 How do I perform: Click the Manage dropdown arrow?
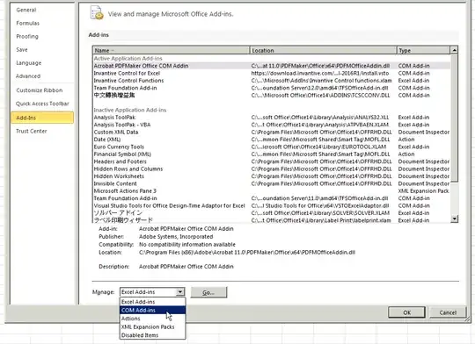pyautogui.click(x=180, y=292)
